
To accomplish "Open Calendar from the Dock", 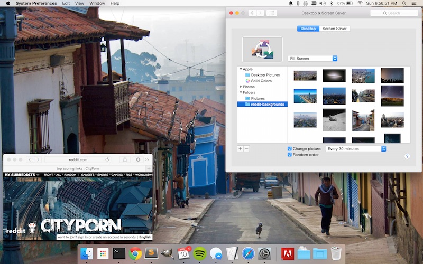I will [183, 253].
